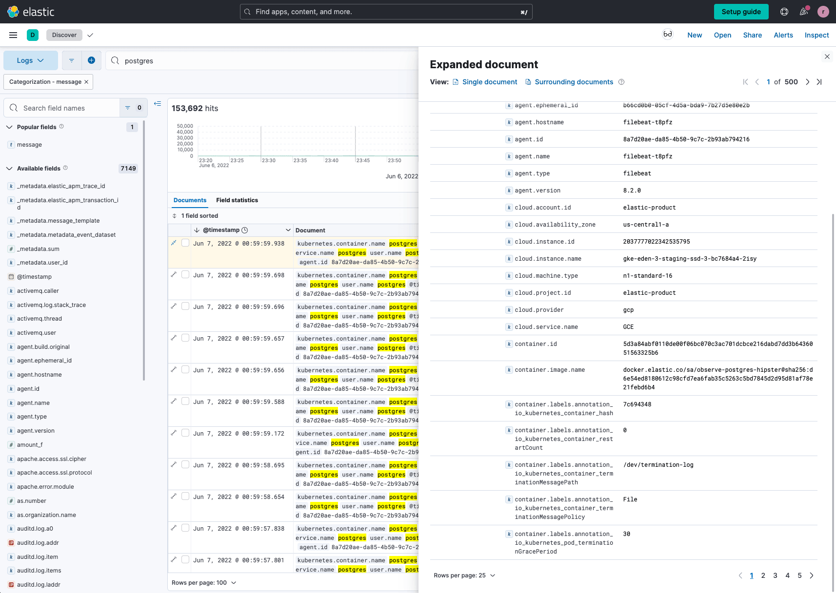Screen dimensions: 836x593
Task: Open the hamburger navigation menu
Action: 13,35
